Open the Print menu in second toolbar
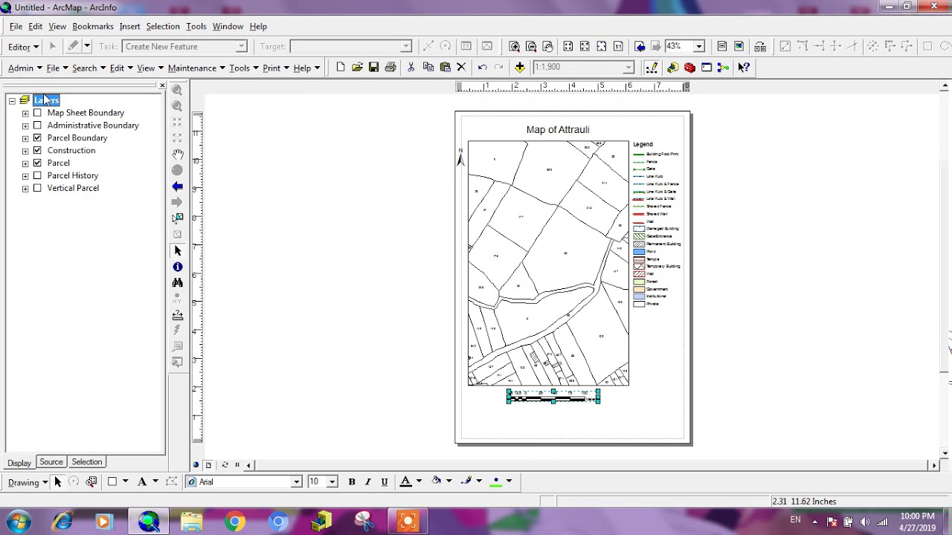The width and height of the screenshot is (952, 535). click(x=276, y=68)
